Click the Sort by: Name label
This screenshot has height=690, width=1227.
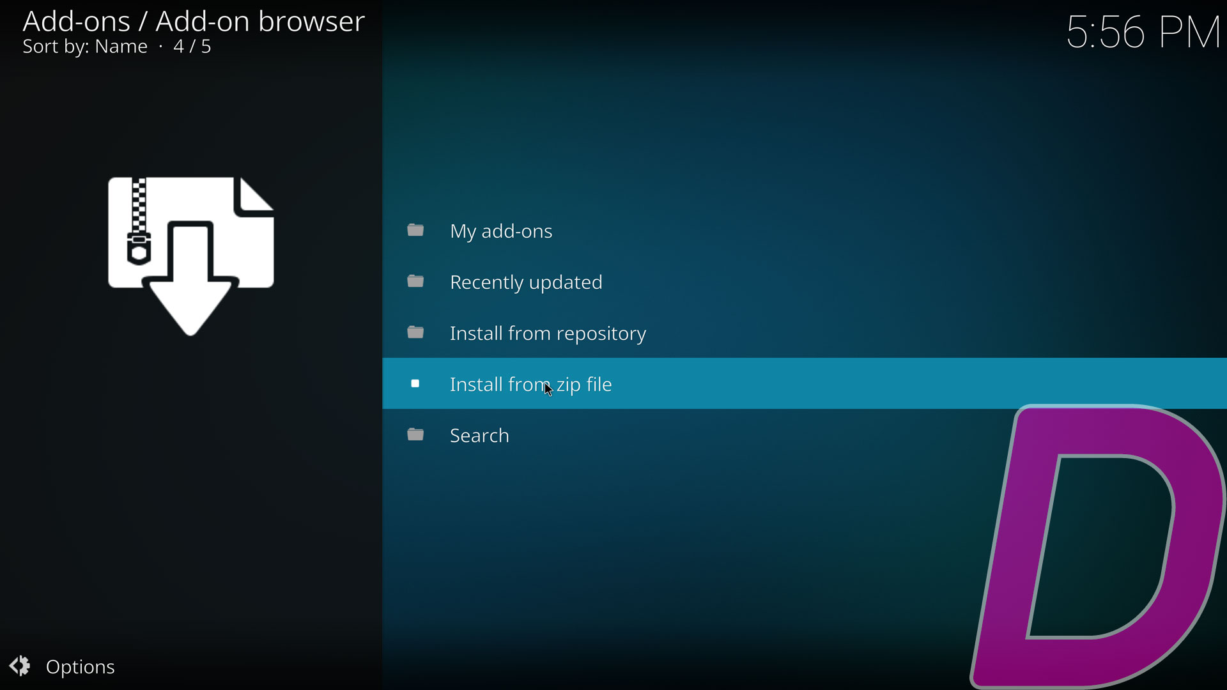(x=85, y=47)
